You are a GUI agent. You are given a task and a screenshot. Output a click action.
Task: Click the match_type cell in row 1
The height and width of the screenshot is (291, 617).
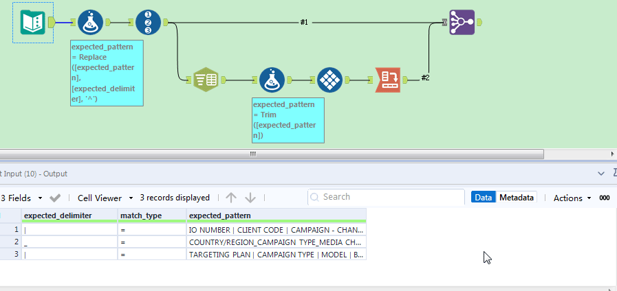[152, 229]
